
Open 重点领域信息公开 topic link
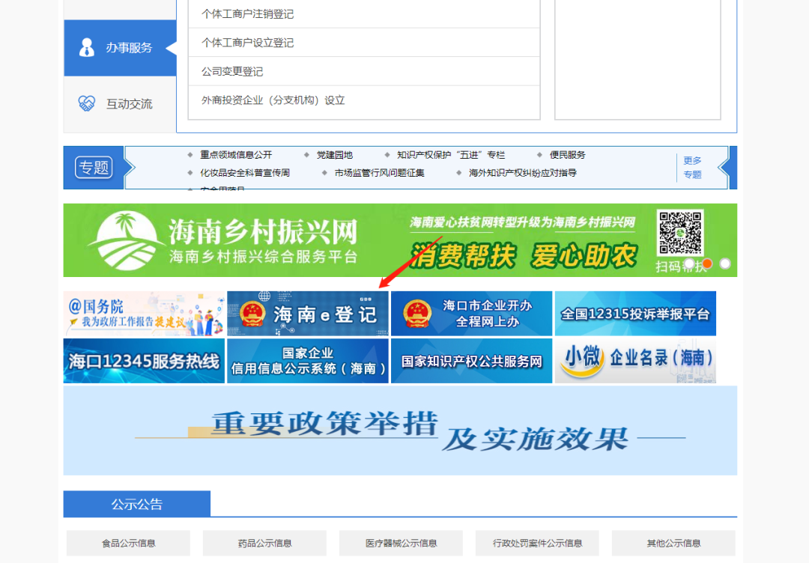(236, 155)
